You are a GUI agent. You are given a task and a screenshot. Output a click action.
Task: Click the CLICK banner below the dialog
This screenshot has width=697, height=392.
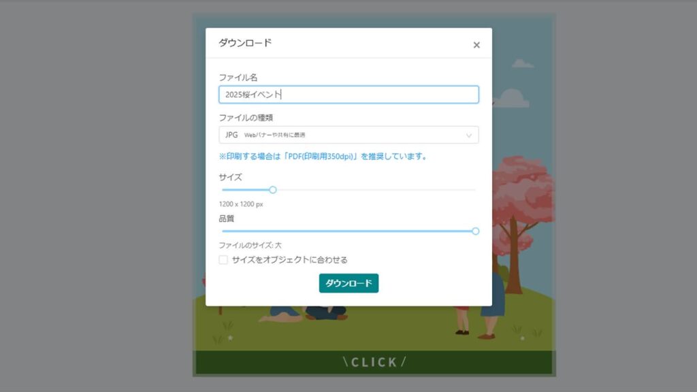click(x=374, y=362)
